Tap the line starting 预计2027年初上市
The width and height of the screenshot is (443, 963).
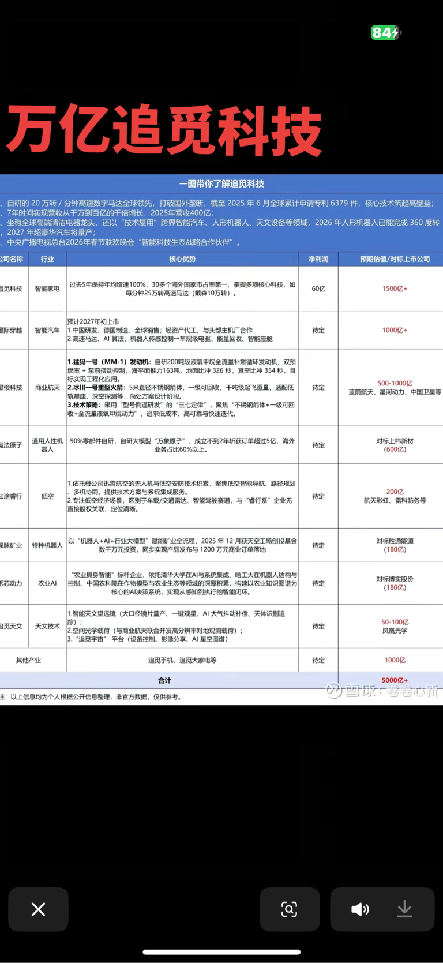coord(93,321)
